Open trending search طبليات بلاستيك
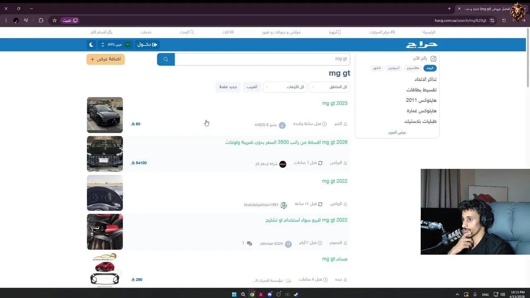Viewport: 530px width, 298px height. (420, 121)
